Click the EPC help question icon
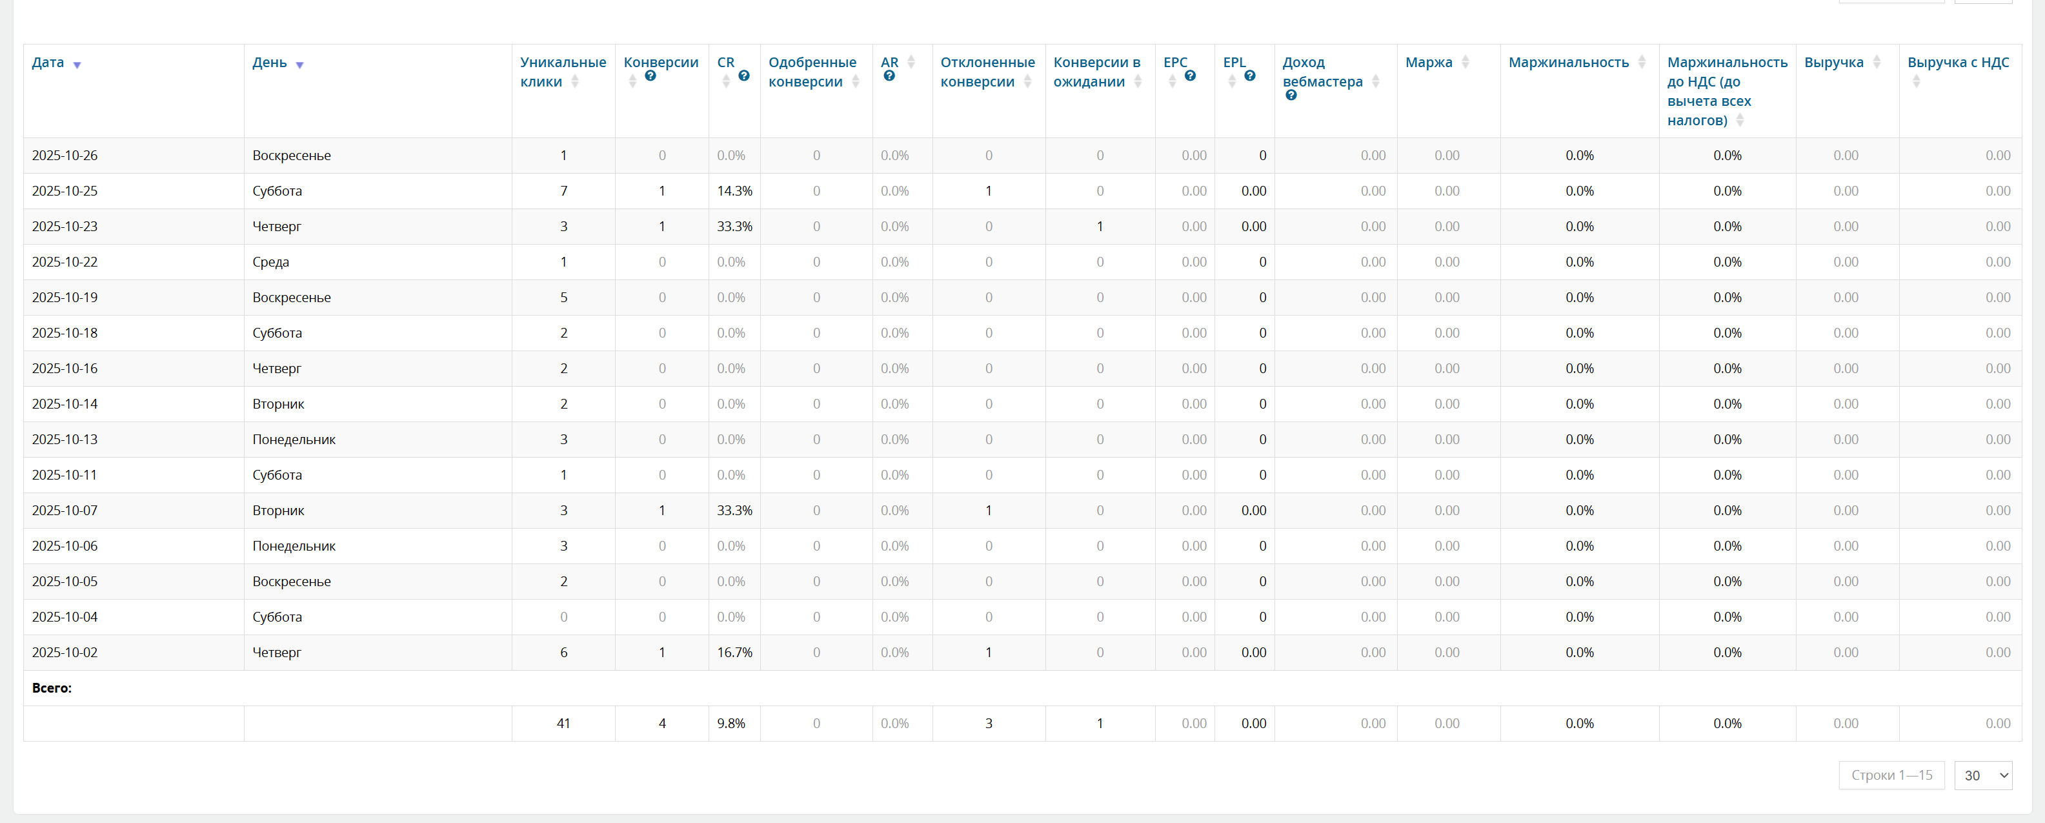Screen dimensions: 2045x823 (1190, 76)
